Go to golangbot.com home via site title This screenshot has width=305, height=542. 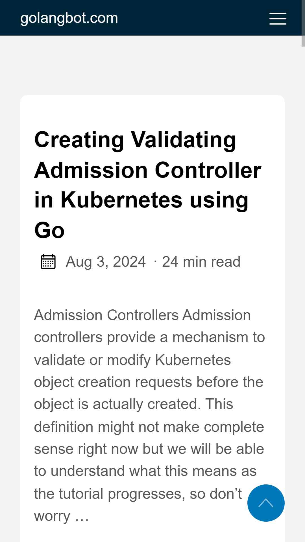point(69,18)
